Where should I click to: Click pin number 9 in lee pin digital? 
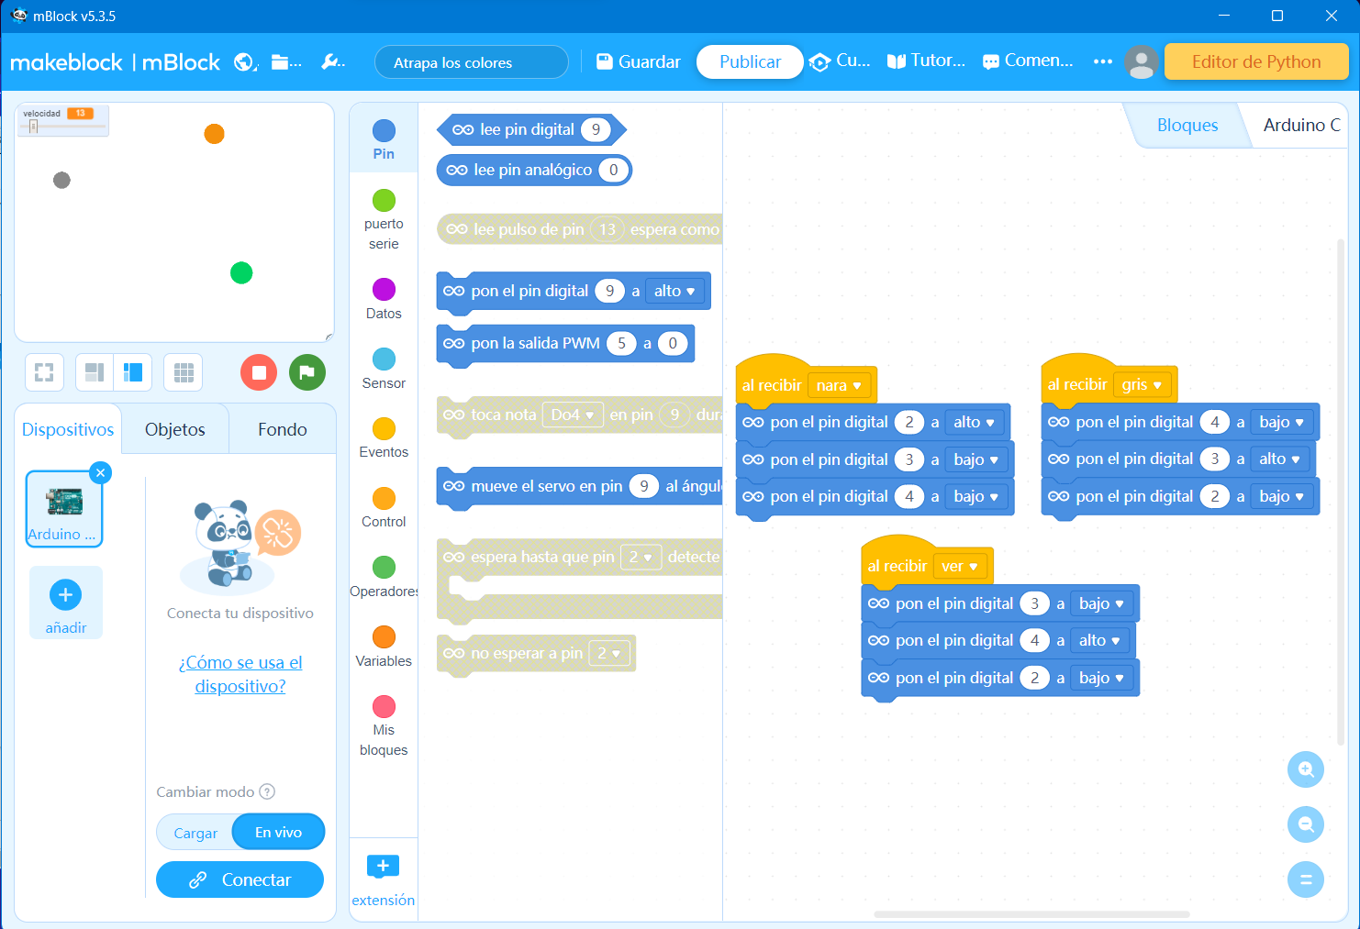[596, 129]
